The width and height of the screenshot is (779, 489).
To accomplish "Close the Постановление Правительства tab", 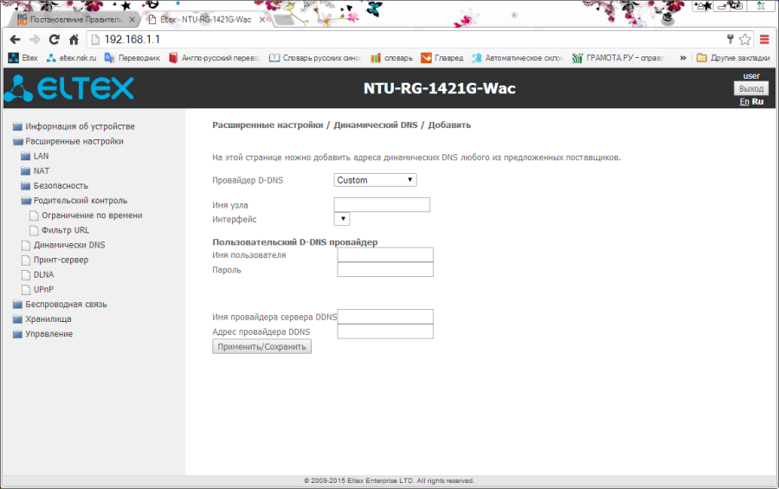I will [x=132, y=19].
